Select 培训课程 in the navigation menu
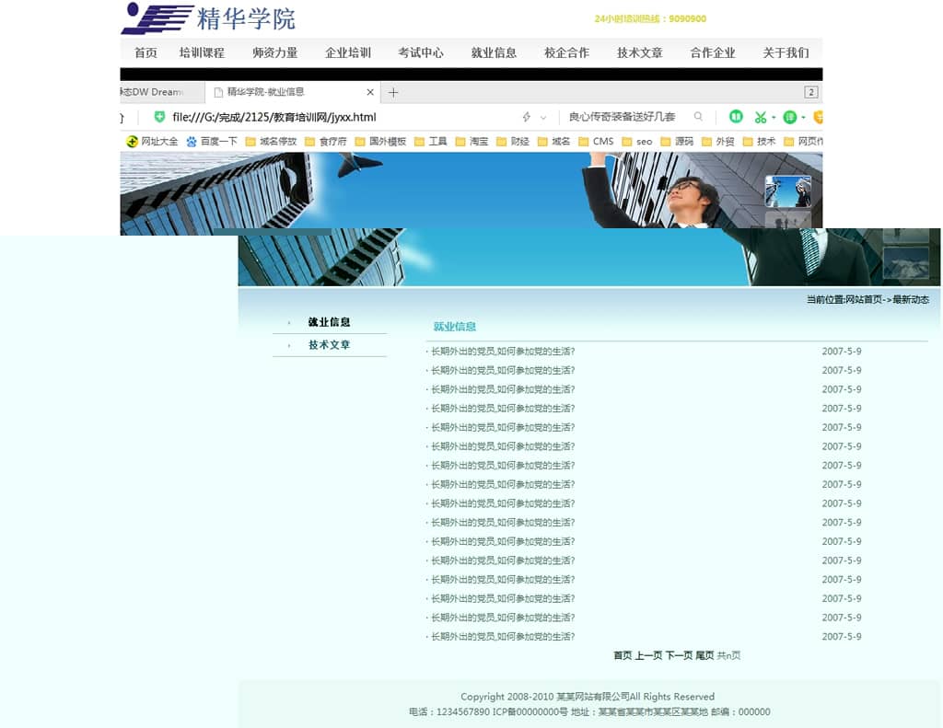 [x=202, y=52]
